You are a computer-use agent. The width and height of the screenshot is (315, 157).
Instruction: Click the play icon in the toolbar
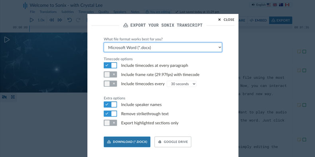tap(32, 20)
